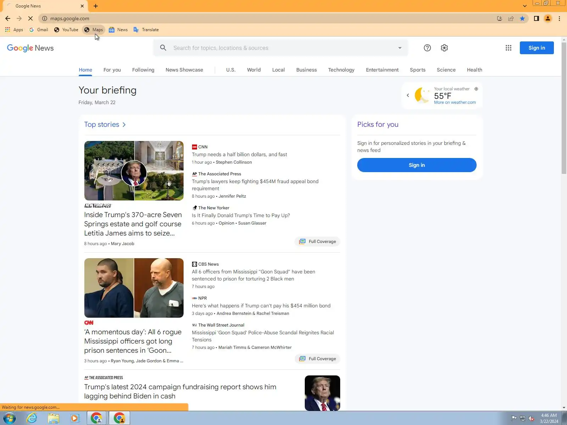Switch to the For you tab
Viewport: 567px width, 425px height.
112,70
